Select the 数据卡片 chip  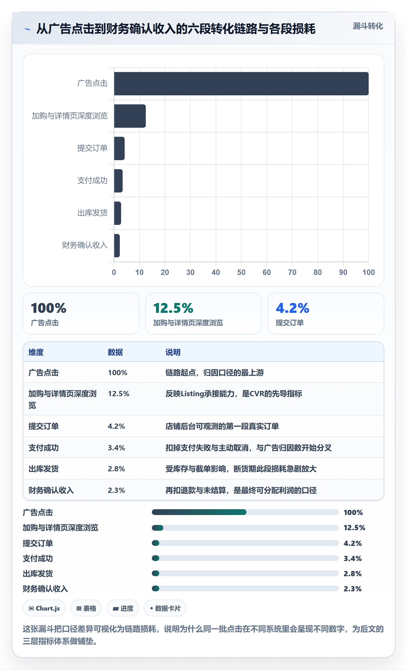click(165, 608)
